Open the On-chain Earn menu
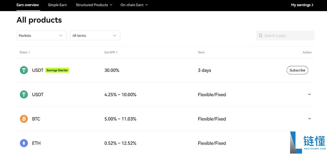 [x=134, y=5]
